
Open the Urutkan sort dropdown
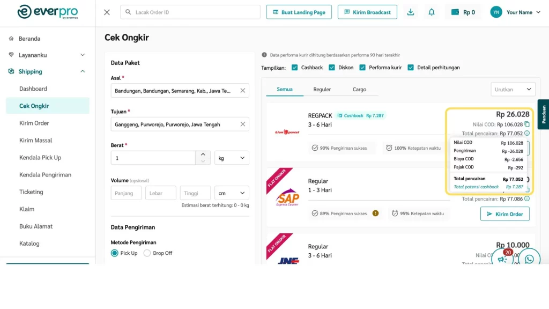[513, 90]
